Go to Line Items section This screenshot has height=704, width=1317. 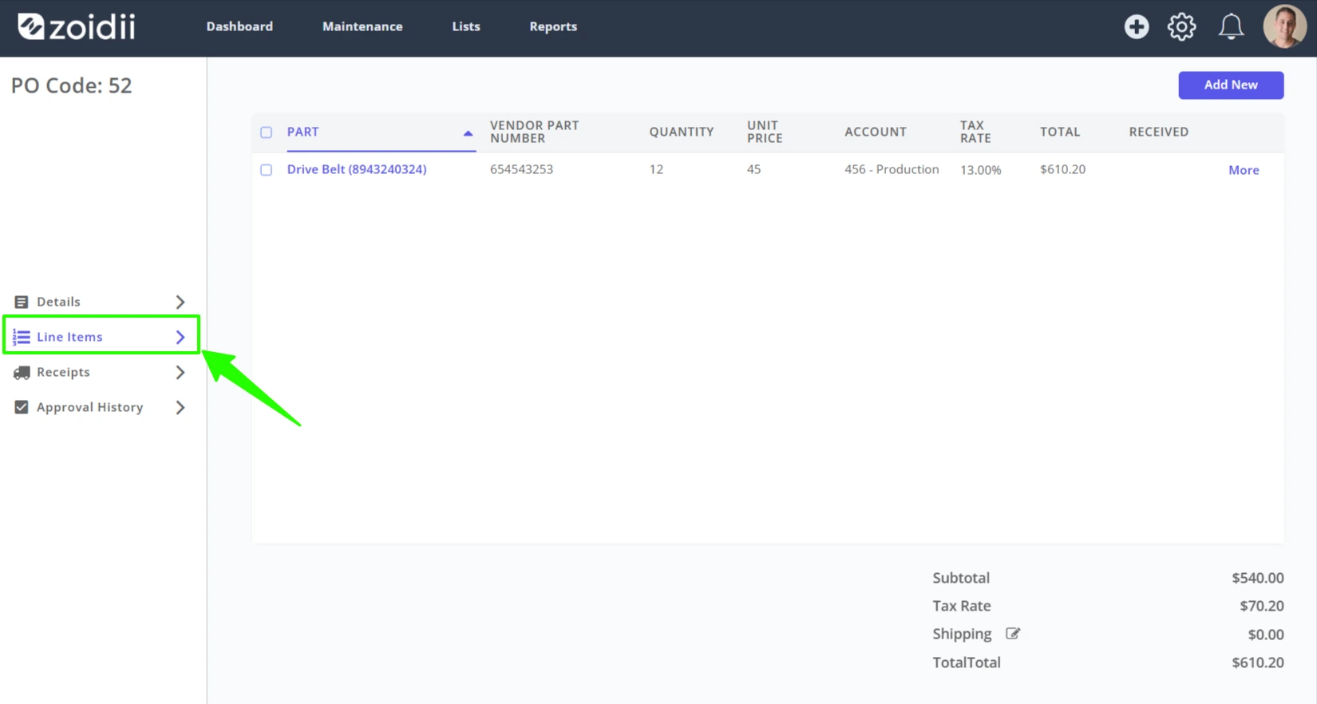[69, 337]
